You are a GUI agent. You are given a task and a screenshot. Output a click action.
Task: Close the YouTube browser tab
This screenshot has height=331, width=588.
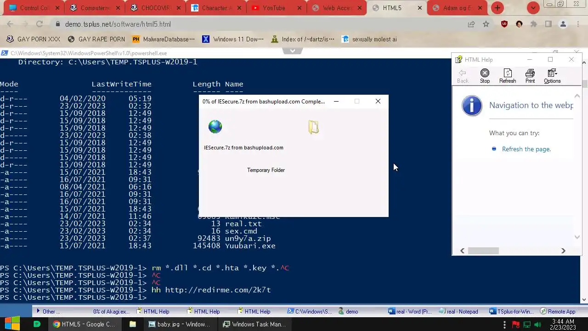tap(299, 8)
